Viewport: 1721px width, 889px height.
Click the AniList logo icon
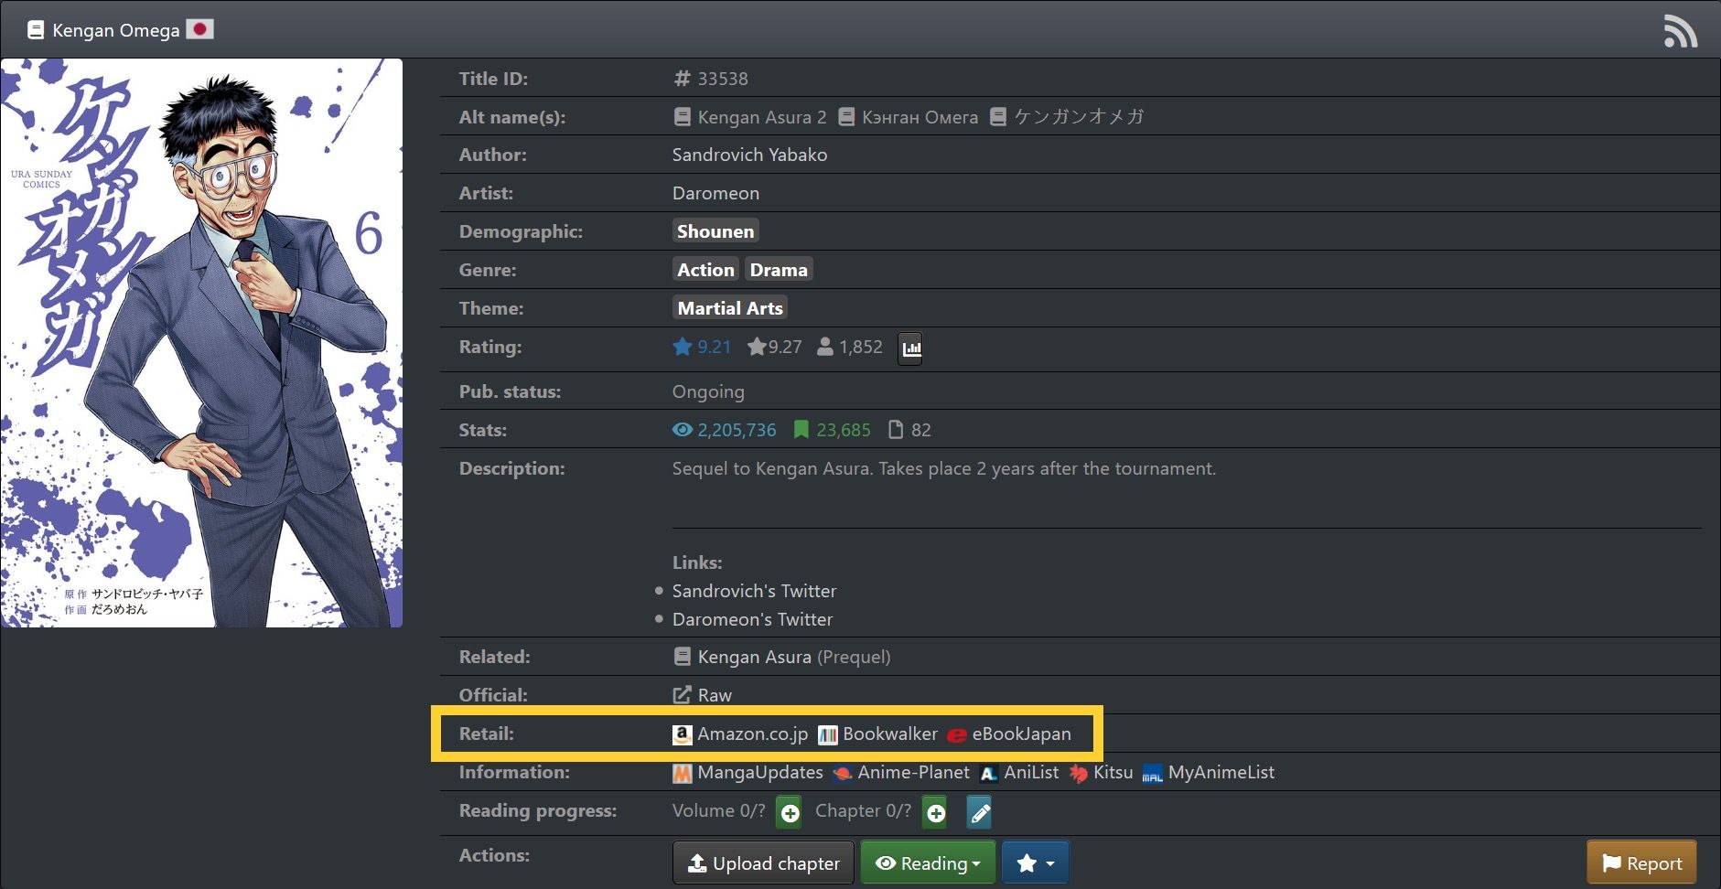[988, 774]
